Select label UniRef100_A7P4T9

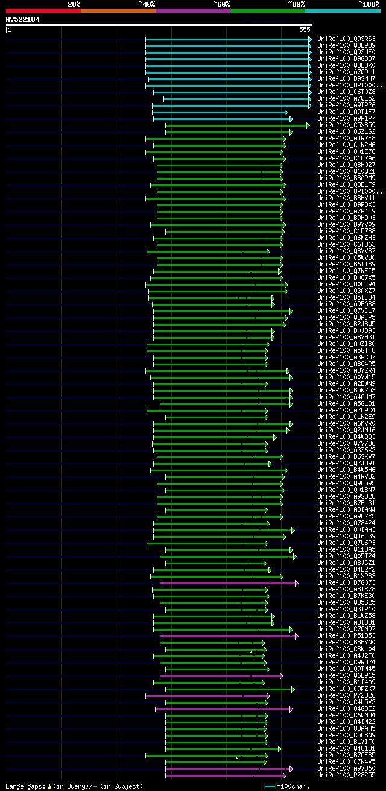point(346,212)
